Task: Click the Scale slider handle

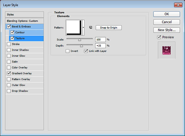Action: point(80,40)
